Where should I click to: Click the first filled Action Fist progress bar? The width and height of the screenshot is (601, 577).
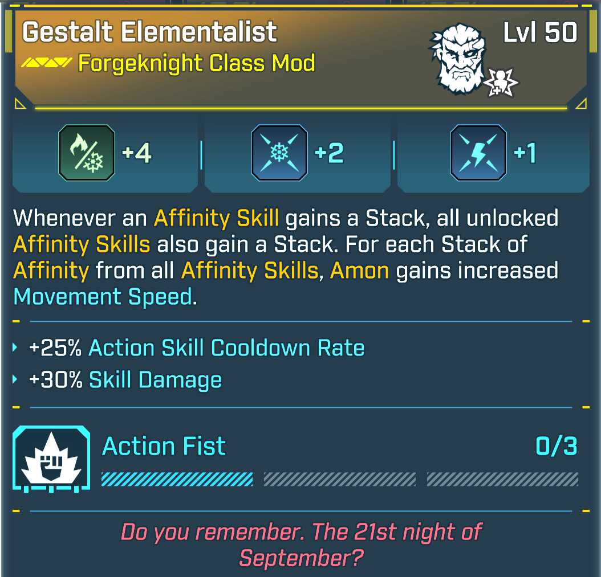pos(176,479)
